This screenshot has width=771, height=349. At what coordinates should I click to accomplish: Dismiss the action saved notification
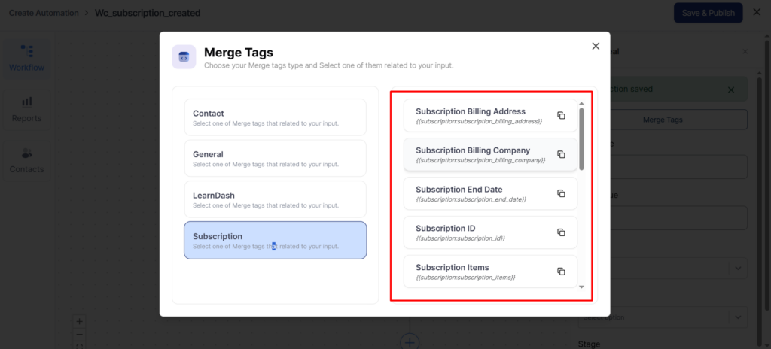[x=730, y=90]
